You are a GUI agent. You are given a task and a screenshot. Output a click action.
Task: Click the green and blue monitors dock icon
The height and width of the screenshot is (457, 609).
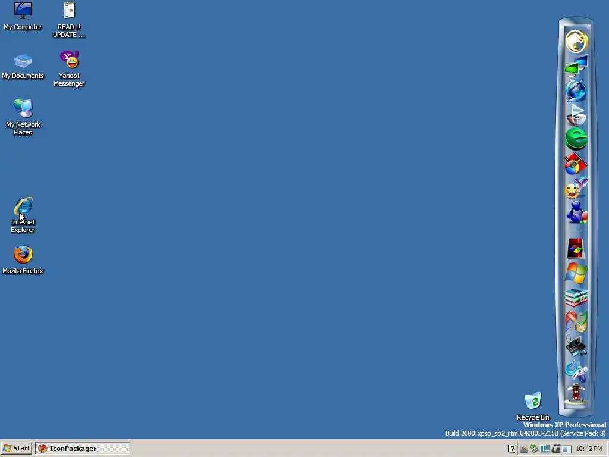click(576, 65)
